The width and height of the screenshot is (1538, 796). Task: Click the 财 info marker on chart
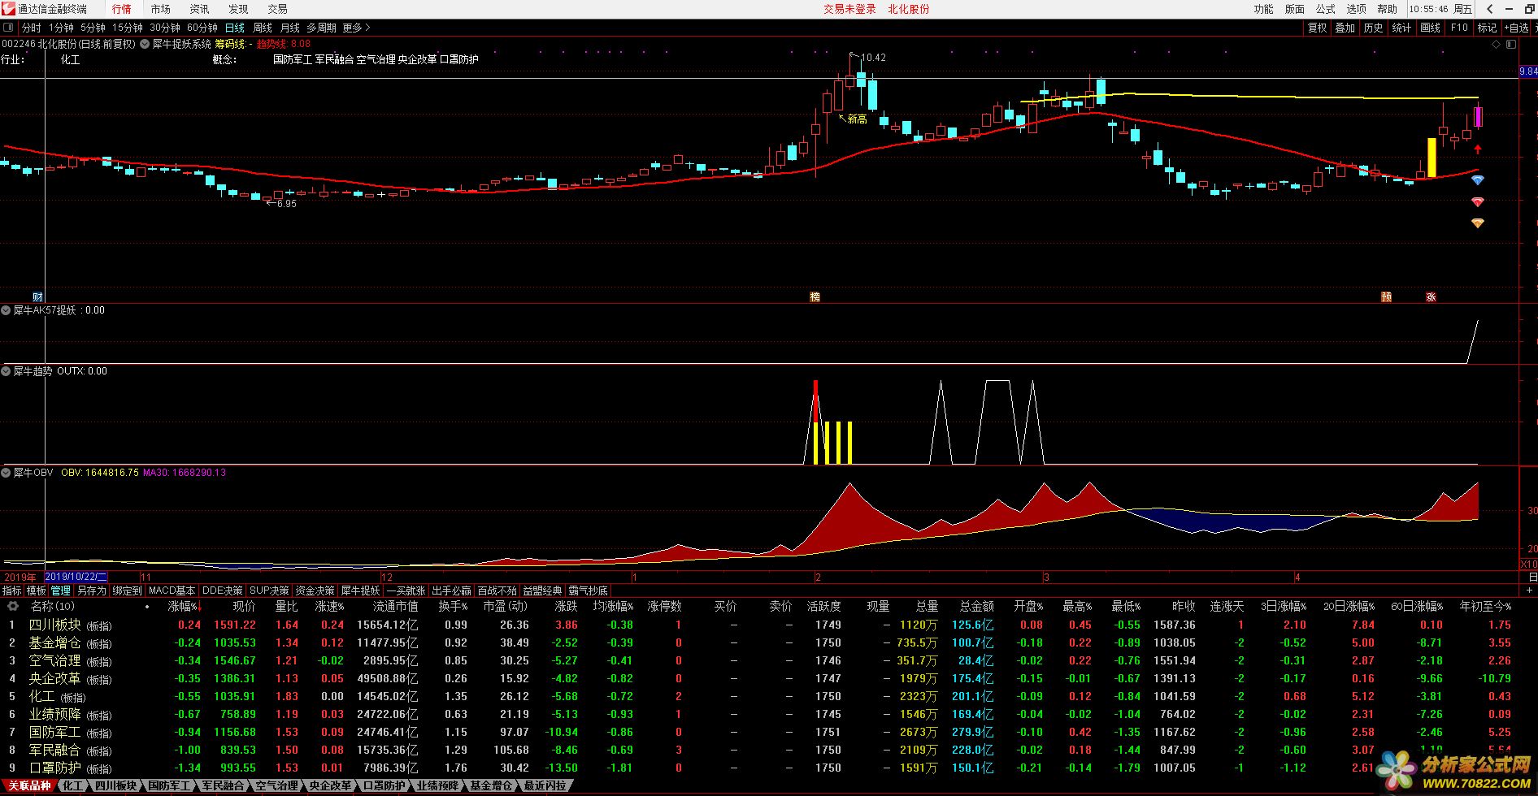[37, 296]
